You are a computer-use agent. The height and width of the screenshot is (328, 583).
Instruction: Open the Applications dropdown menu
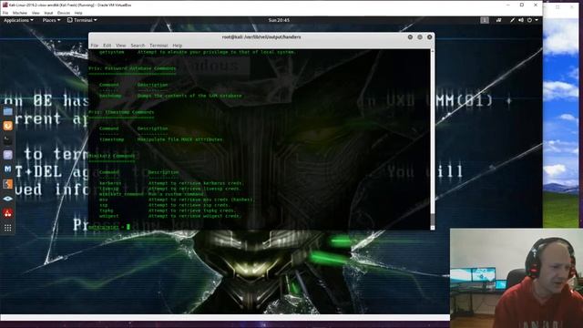click(x=18, y=20)
